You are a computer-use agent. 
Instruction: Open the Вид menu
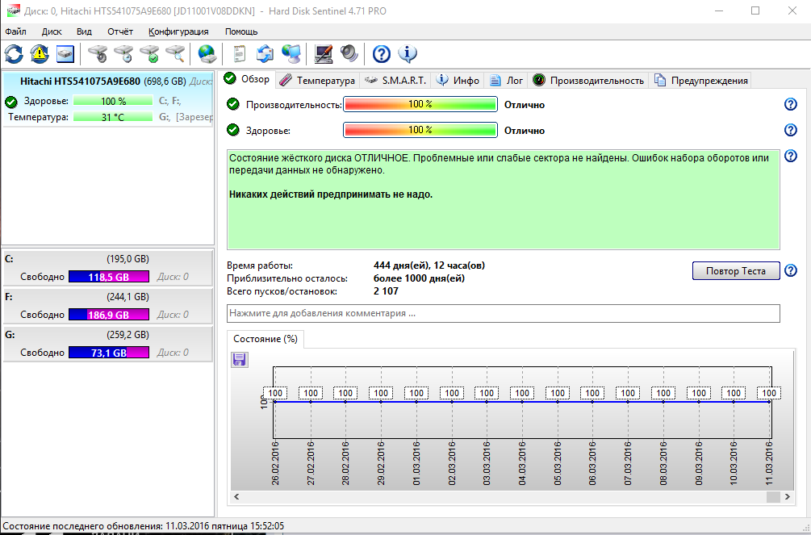[x=84, y=31]
